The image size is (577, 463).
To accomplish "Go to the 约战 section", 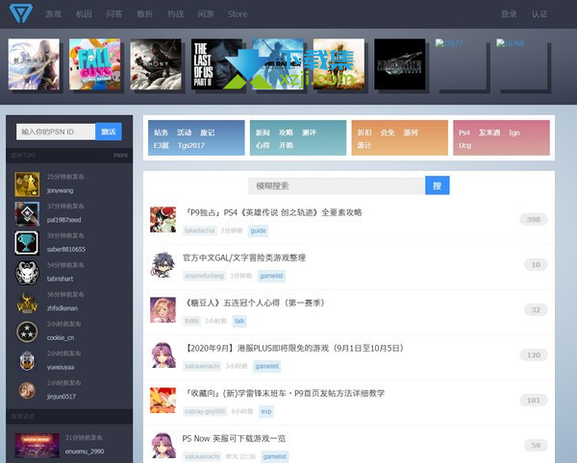I will coord(175,14).
